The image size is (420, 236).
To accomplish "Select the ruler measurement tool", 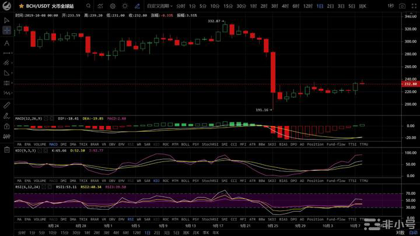I will [6, 105].
